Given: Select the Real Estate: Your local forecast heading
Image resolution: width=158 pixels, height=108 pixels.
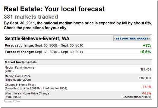Looking at the screenshot, I should (54, 9).
